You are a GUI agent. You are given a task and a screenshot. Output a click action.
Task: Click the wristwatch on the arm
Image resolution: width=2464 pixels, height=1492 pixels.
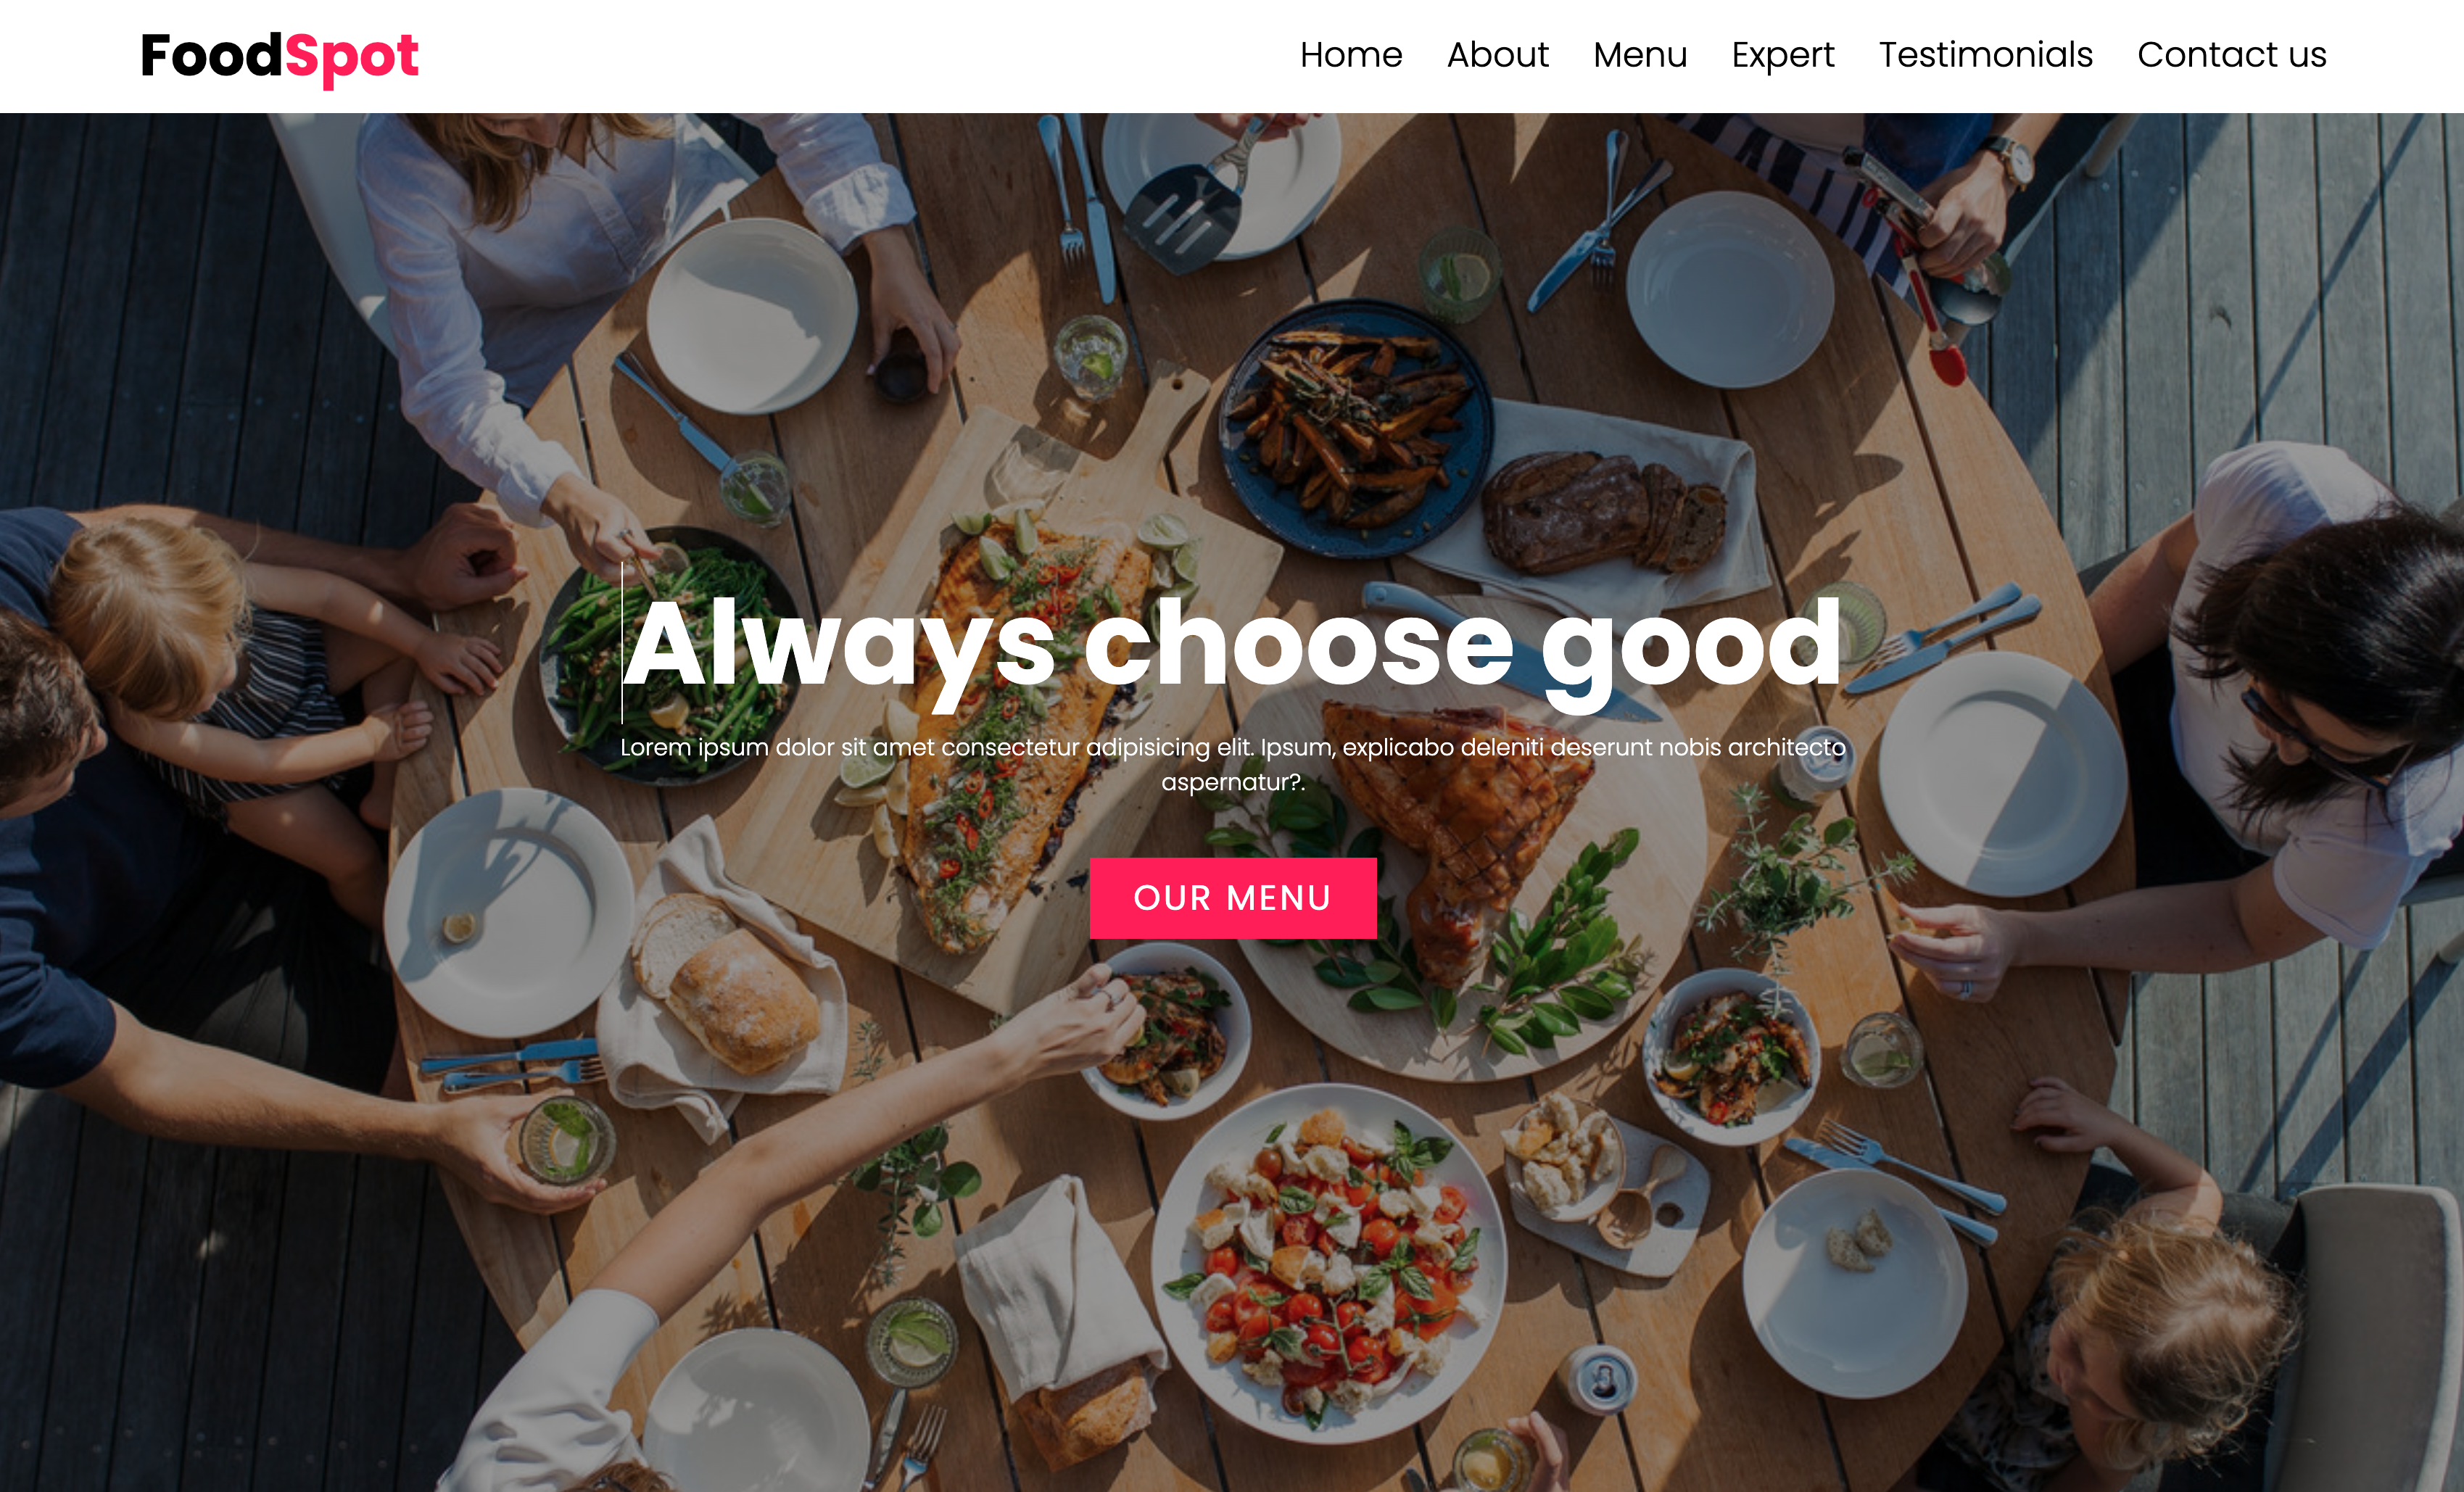tap(2012, 160)
